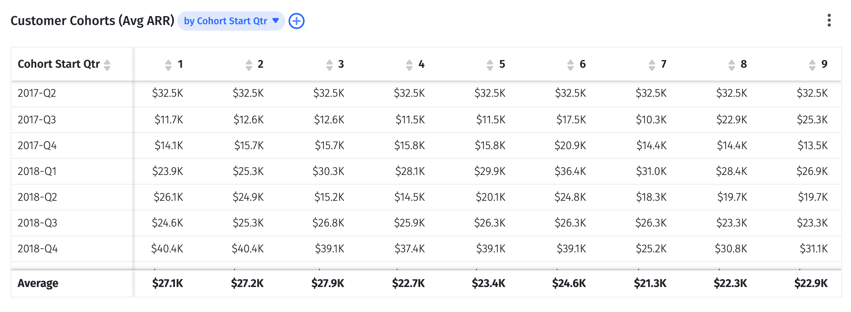Click the $32.5K value for 2017-Q2
851x312 pixels.
click(x=168, y=93)
